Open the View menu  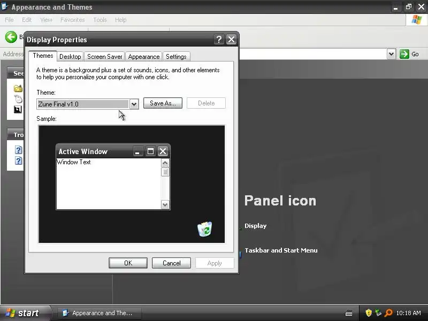pos(46,20)
